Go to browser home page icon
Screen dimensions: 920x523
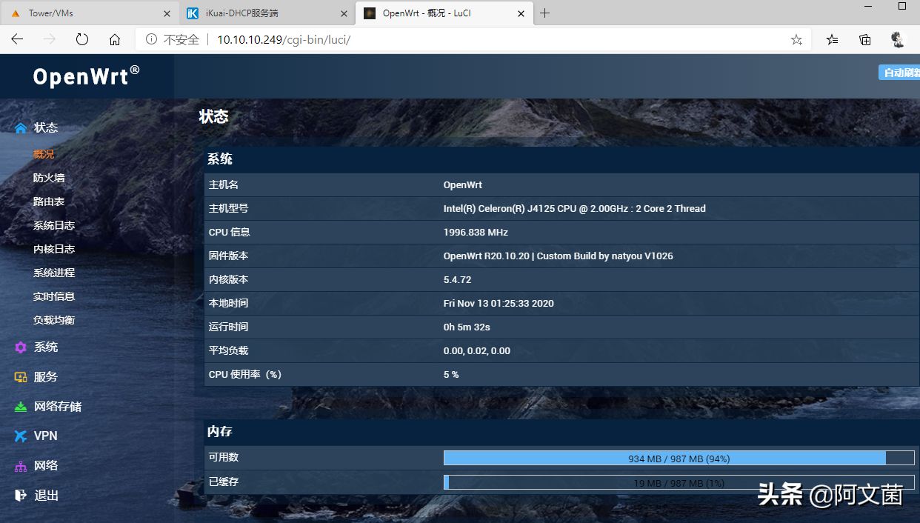point(115,39)
